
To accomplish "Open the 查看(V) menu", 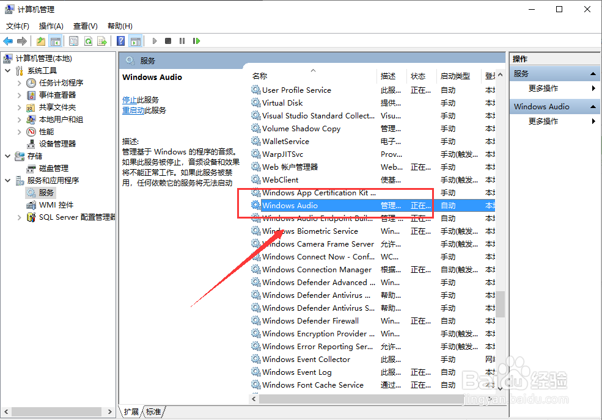I will pos(85,26).
